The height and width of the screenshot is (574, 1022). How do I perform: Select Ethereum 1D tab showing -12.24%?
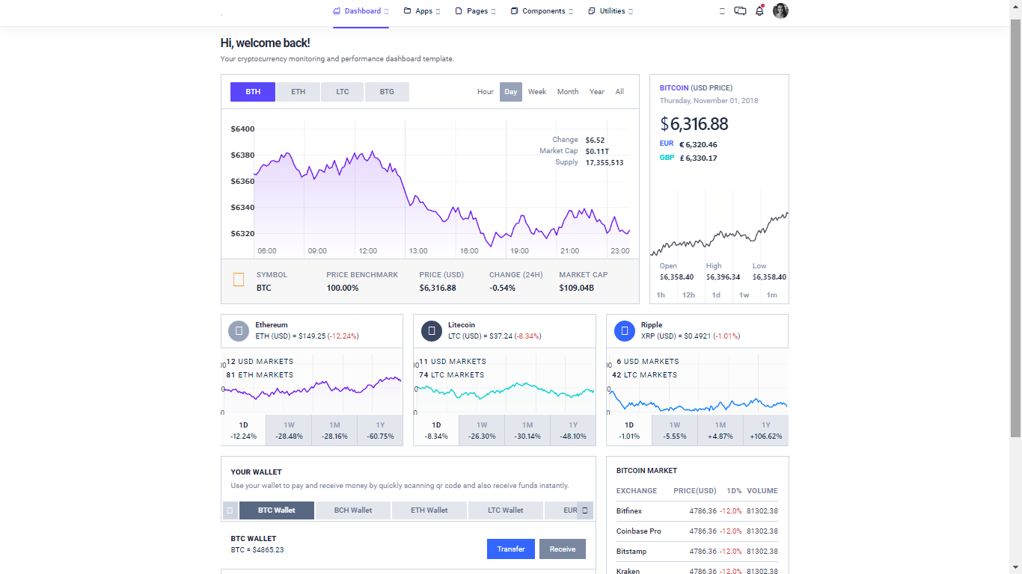[x=243, y=430]
